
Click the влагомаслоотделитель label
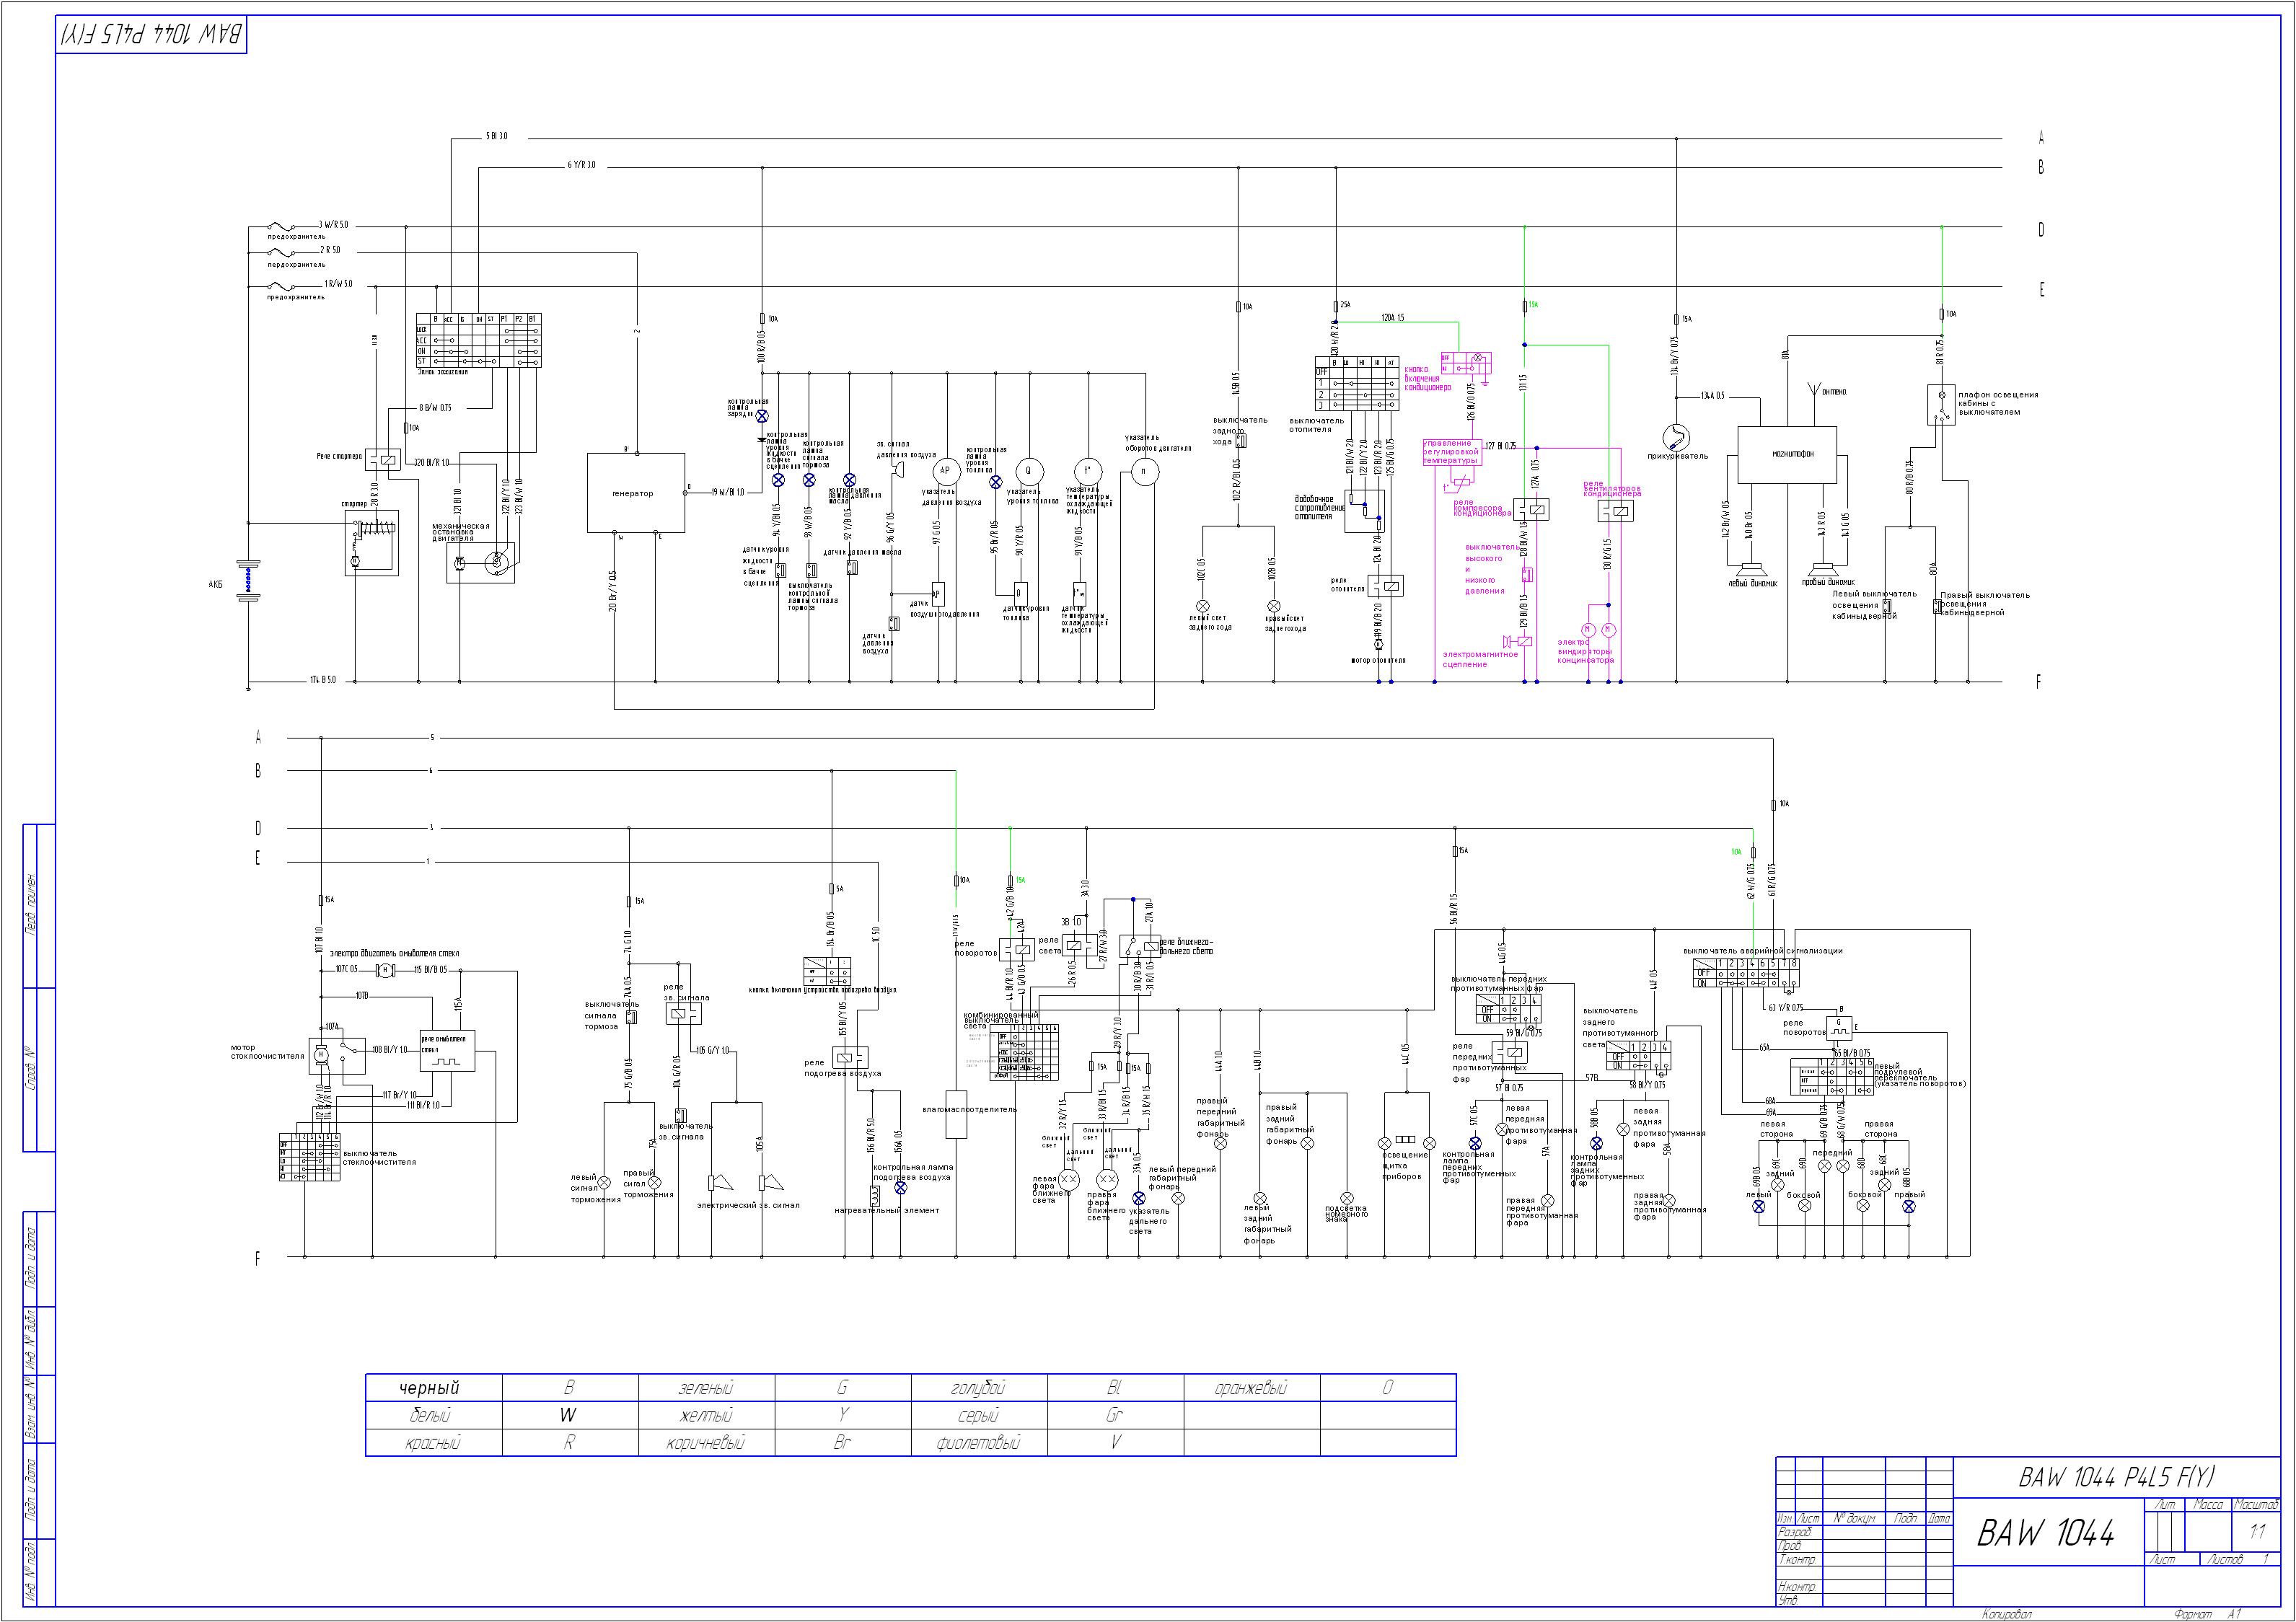click(x=969, y=1109)
